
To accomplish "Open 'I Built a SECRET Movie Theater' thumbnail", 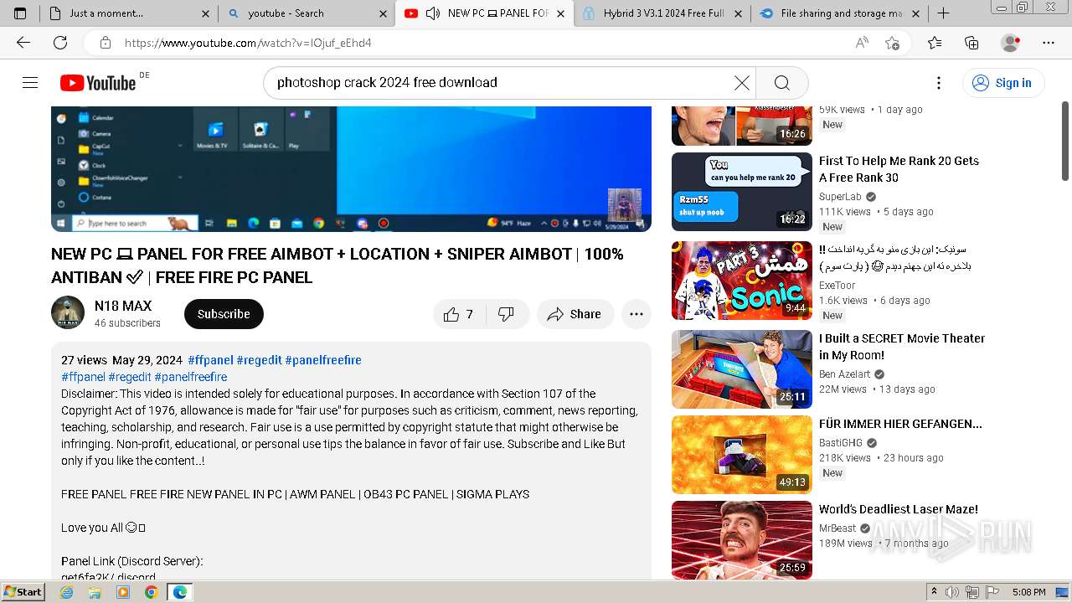I will click(x=742, y=369).
